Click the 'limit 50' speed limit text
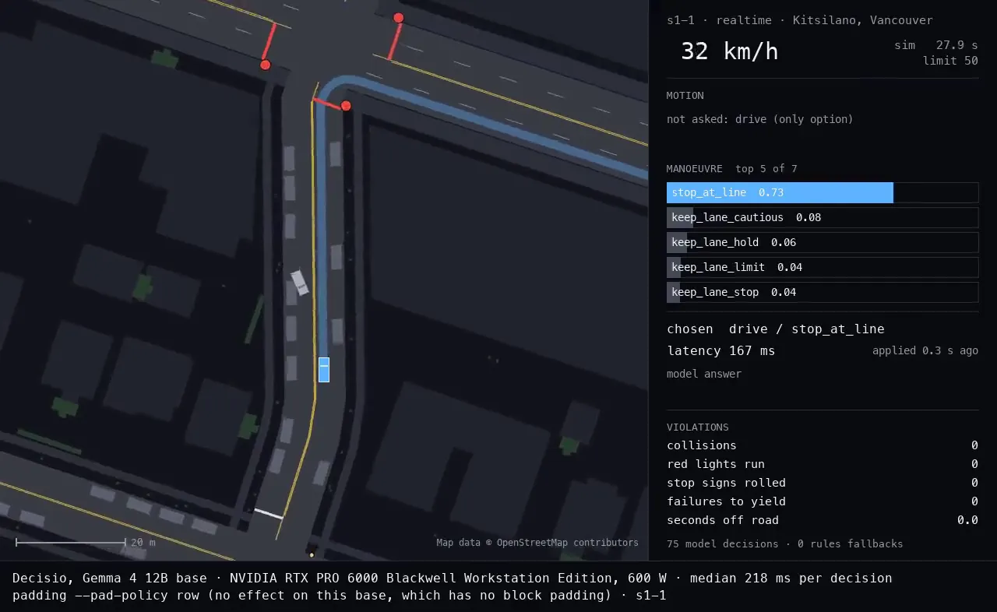Screen dimensions: 997x612 point(950,61)
